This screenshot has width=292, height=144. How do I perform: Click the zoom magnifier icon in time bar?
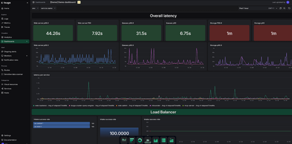(284, 8)
